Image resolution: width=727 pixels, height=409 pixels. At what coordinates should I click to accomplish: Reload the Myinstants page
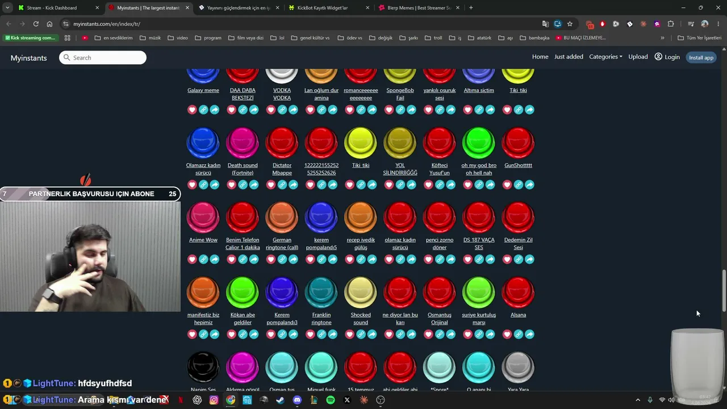(x=36, y=24)
